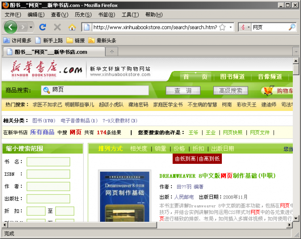Click hot search 家庭医学全书
The height and width of the screenshot is (239, 301).
coord(168,105)
